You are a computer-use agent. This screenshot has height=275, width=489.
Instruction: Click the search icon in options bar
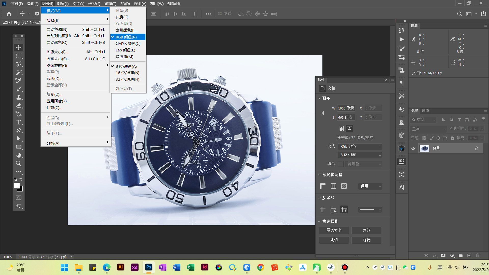459,14
